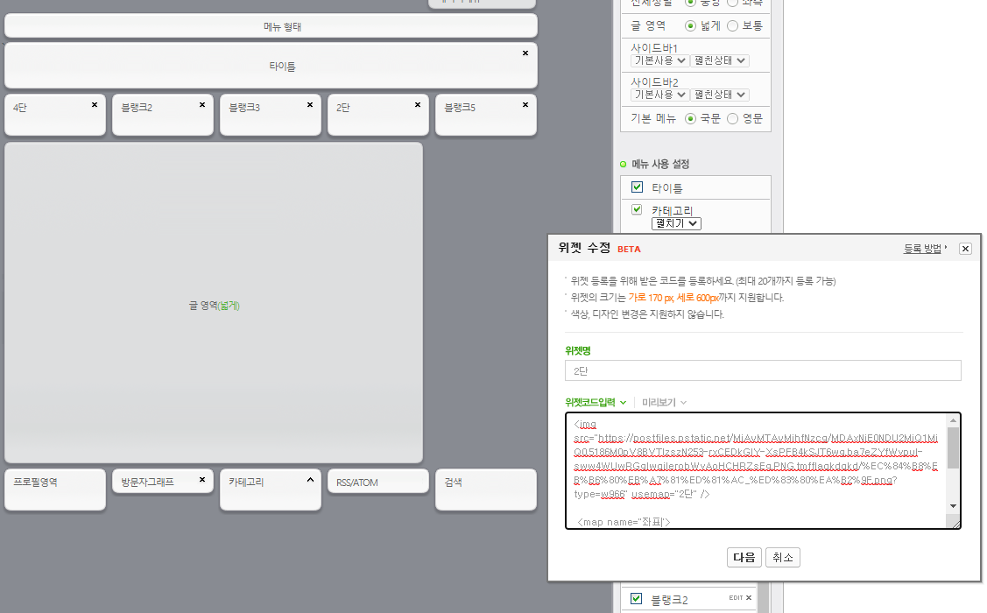Open 사이드바2 기본사용 dropdown

pyautogui.click(x=659, y=95)
